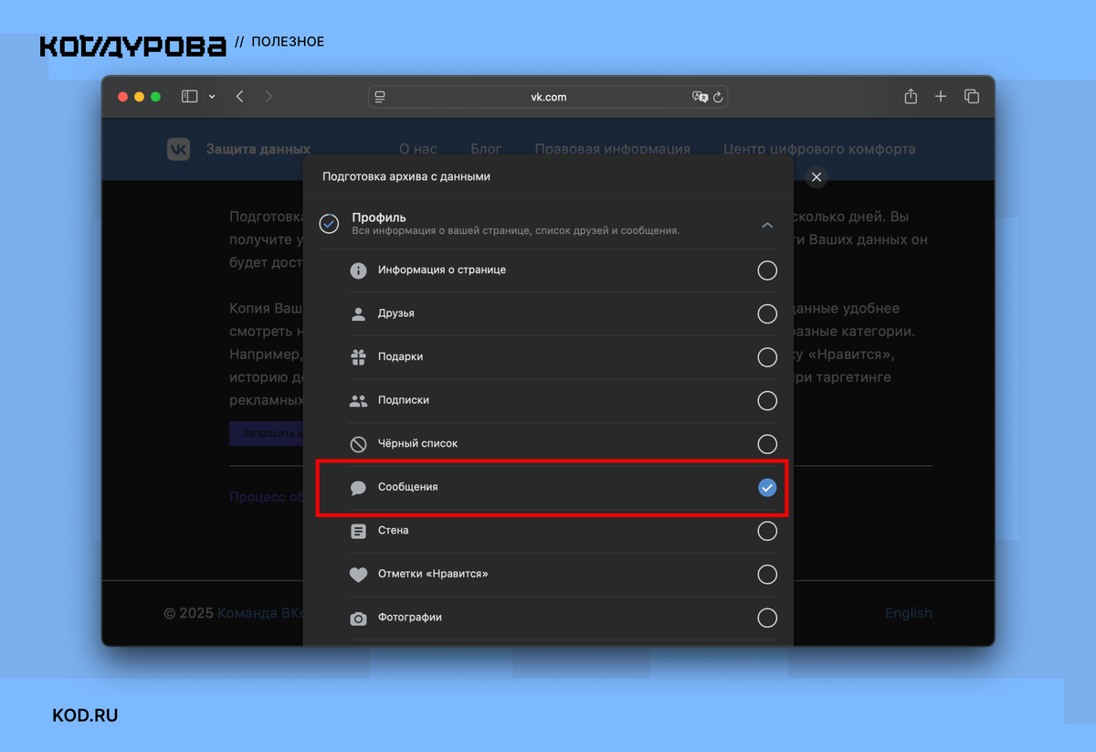
Task: Click the Подписки row label
Action: click(x=404, y=400)
